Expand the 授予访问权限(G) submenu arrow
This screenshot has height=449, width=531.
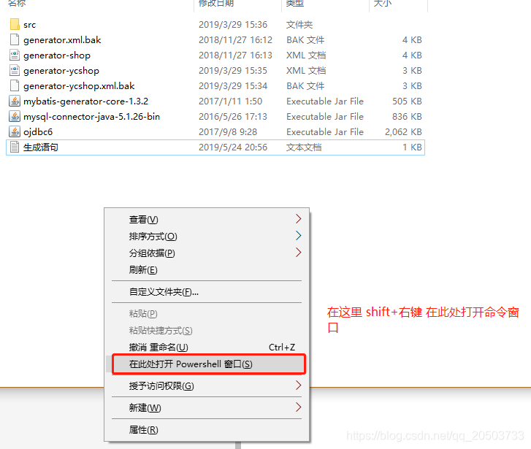point(298,385)
